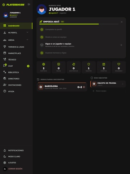Viewport: 130px width, 174px height.
Task: Click the Siguiendo heart icon
Action: tap(119, 64)
